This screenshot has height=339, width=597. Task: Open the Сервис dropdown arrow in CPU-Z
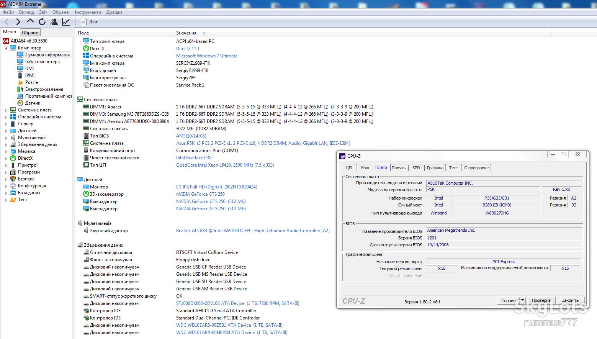522,300
